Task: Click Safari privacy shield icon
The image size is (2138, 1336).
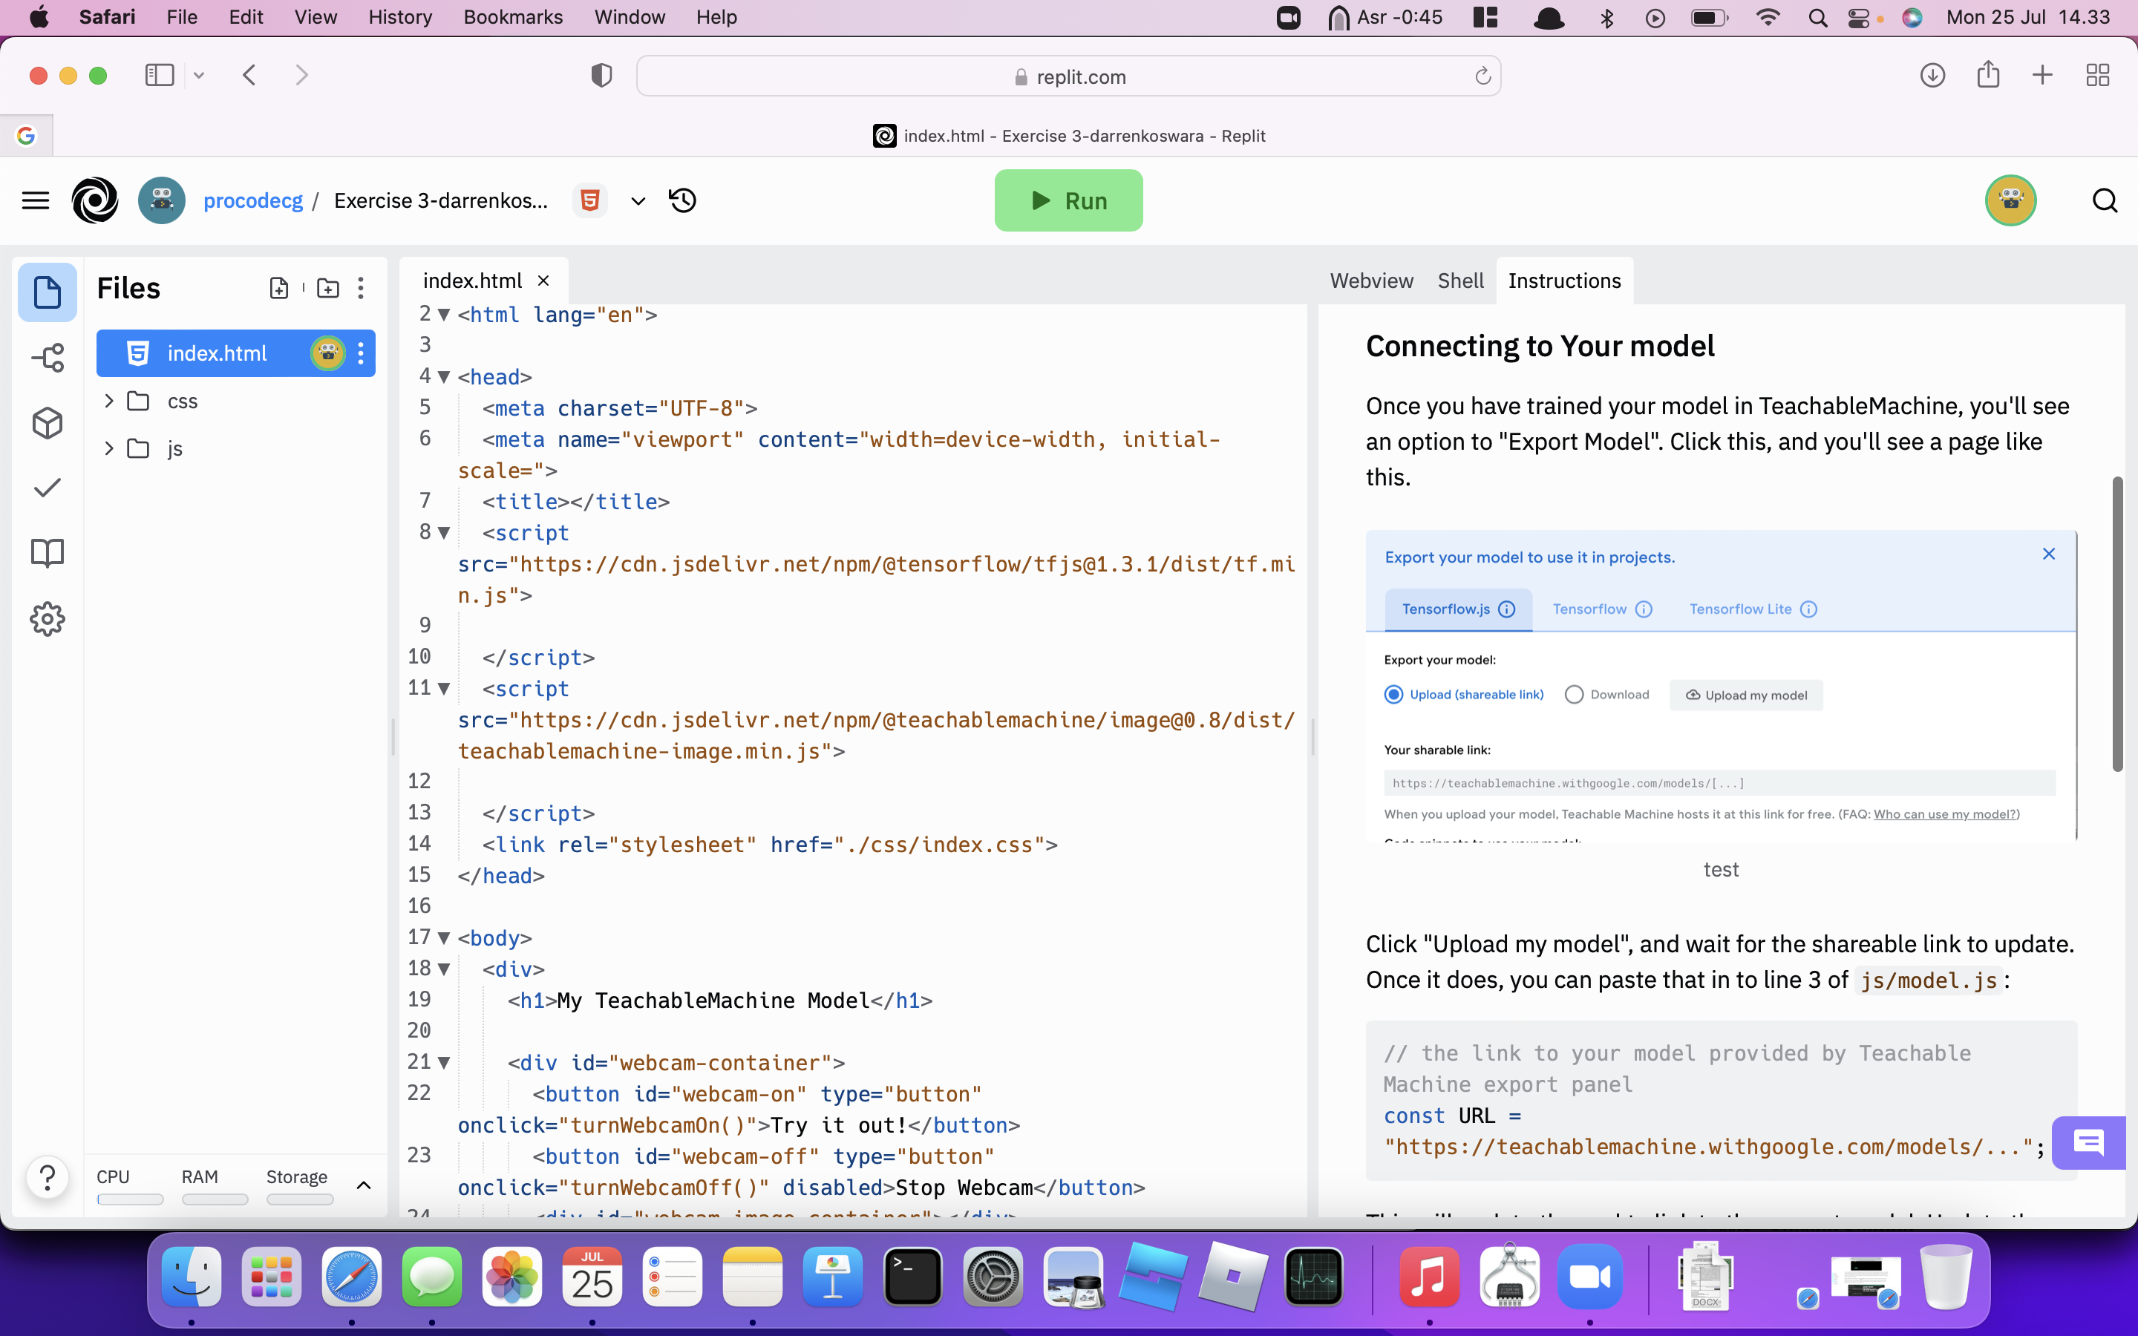Action: (x=601, y=76)
